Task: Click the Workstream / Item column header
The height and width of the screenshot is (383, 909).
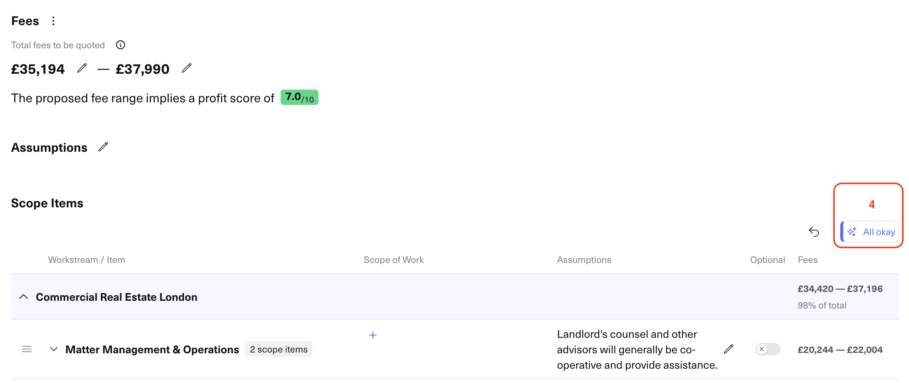Action: [x=87, y=260]
